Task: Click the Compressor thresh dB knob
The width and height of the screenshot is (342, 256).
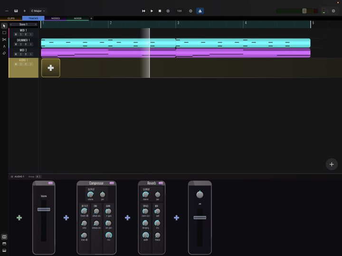Action: point(84,211)
